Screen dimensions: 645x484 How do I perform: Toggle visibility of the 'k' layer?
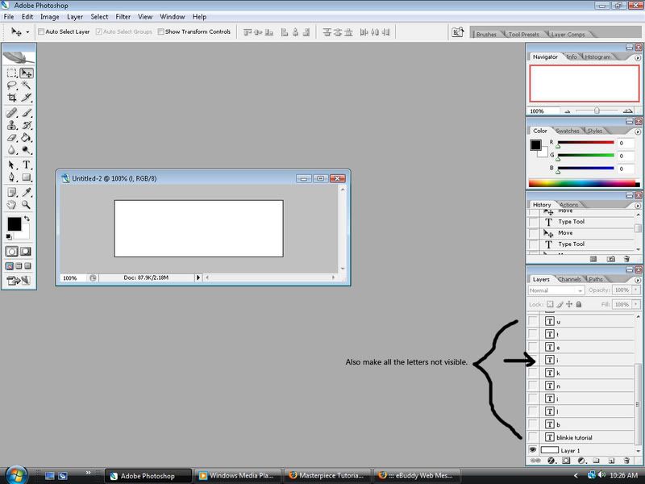click(x=533, y=373)
